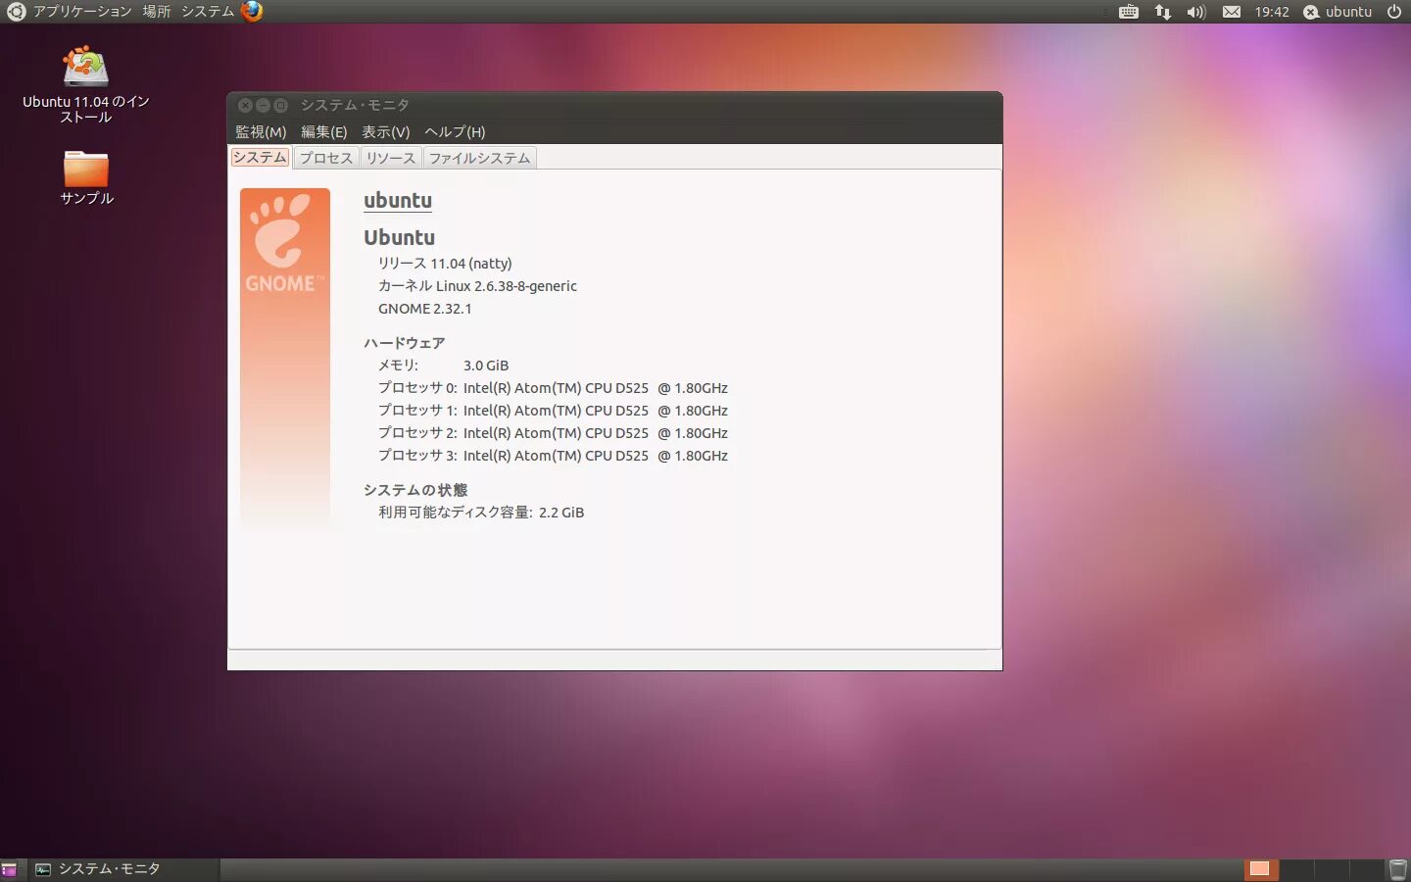Viewport: 1411px width, 882px height.
Task: Open the ubuntu user status menu
Action: point(1338,12)
